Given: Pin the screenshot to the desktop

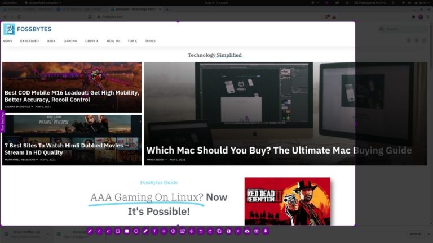Looking at the screenshot, I should click(266, 231).
